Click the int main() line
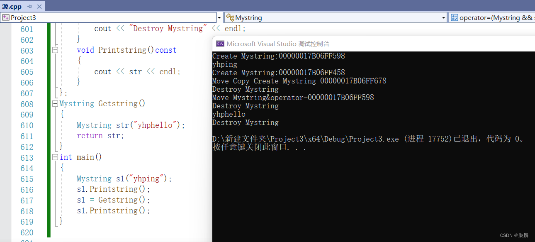This screenshot has width=535, height=242. (x=81, y=157)
